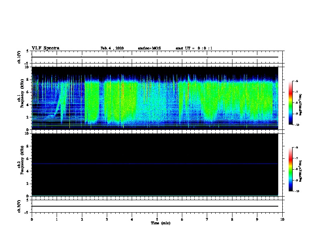Click the green emission burst between minutes 2 and 3
Viewport: 318px width, 246px height.
[x=92, y=101]
